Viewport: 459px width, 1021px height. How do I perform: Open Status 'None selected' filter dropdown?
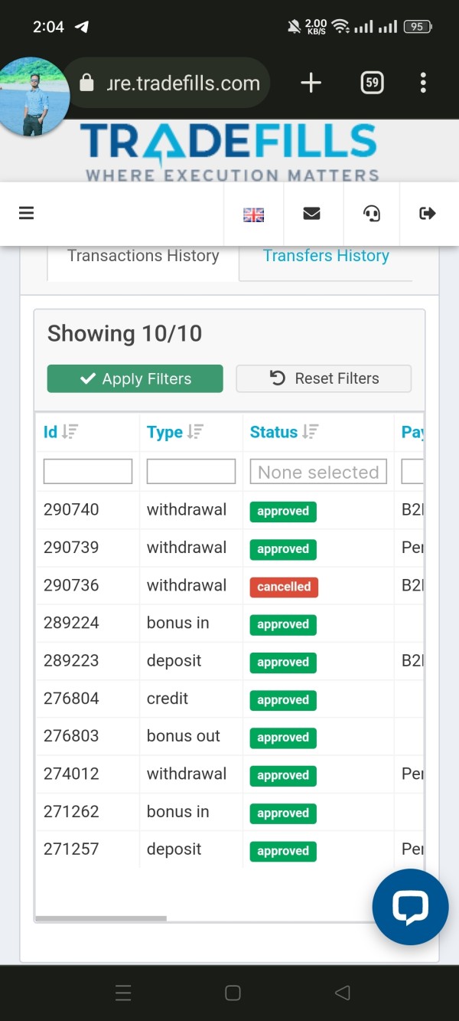point(318,472)
